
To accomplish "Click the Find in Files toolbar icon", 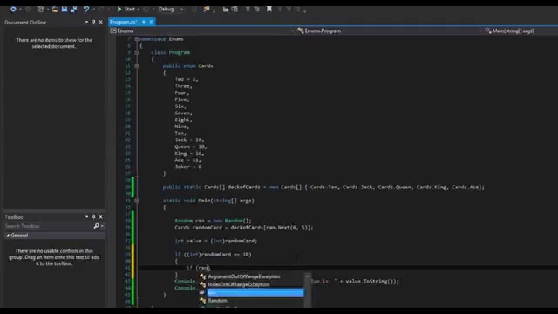I will (x=207, y=9).
